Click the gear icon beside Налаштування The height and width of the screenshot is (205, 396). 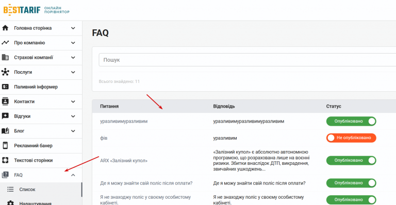pyautogui.click(x=10, y=203)
